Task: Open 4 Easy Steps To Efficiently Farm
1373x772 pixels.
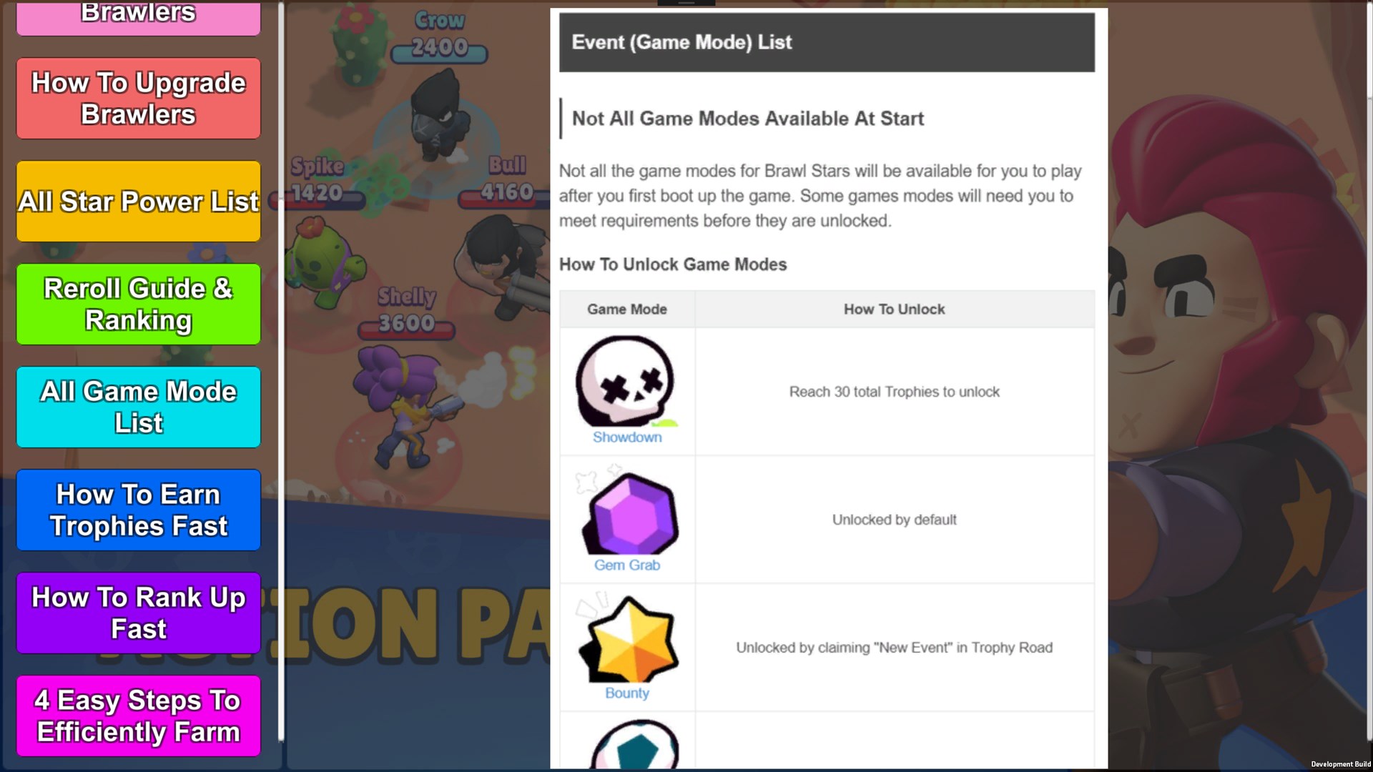Action: 139,716
